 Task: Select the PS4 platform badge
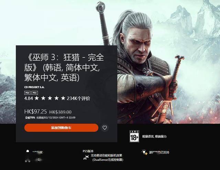tap(27, 93)
